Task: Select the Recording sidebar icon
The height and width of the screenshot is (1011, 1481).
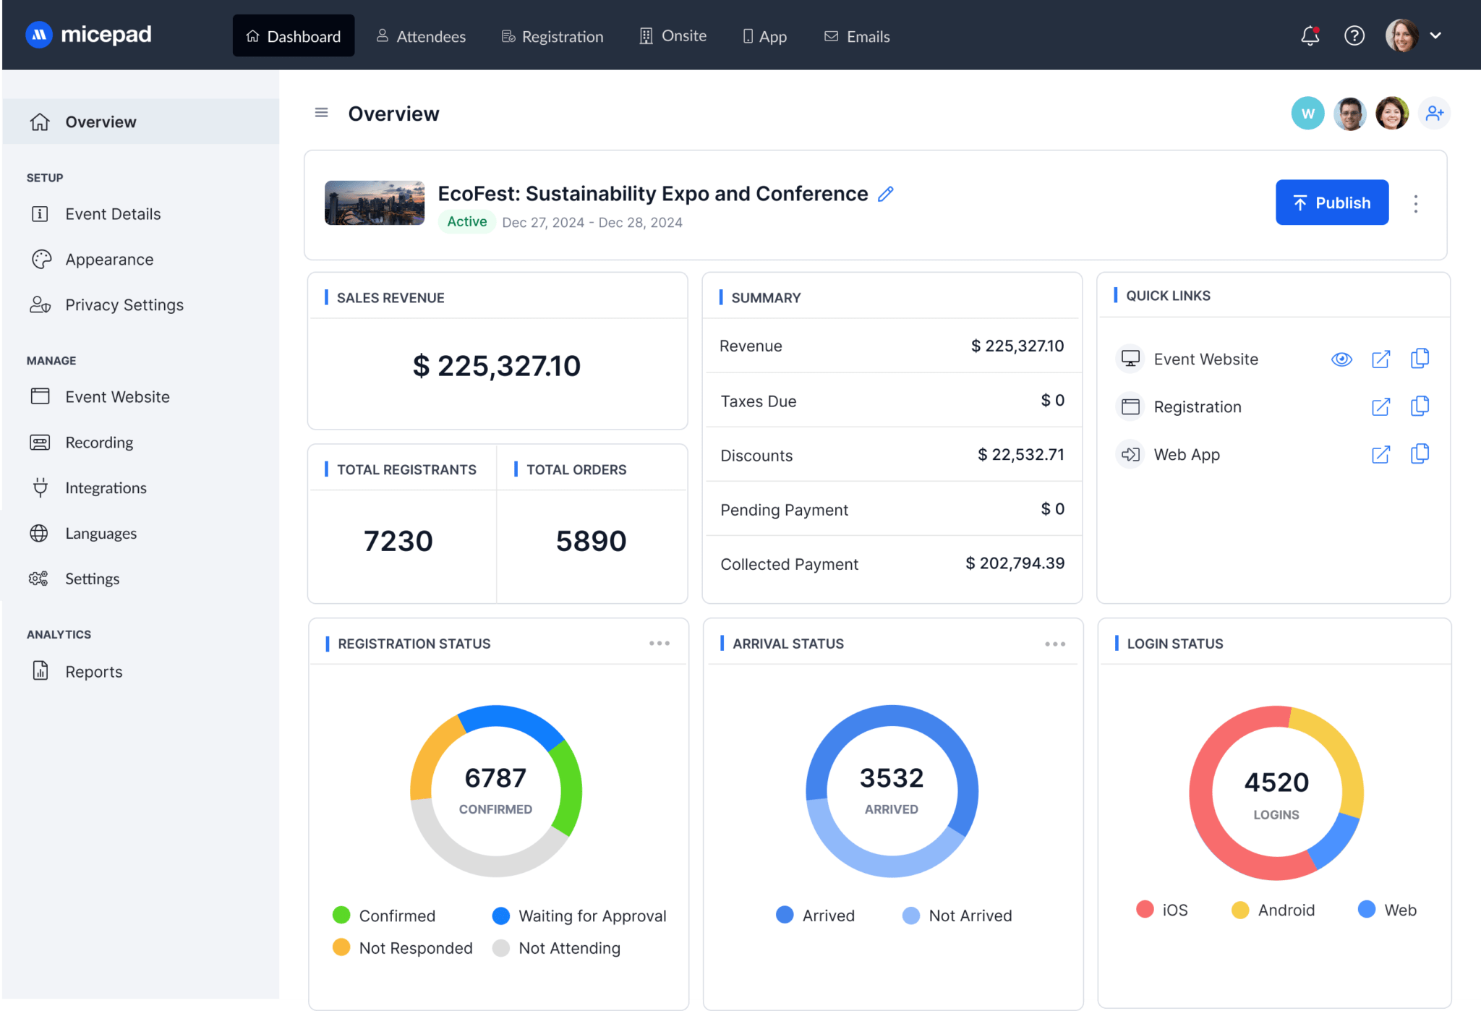Action: click(40, 442)
